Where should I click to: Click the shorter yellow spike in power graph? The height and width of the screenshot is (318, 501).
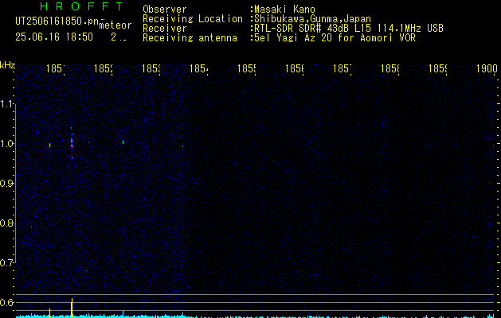[49, 312]
